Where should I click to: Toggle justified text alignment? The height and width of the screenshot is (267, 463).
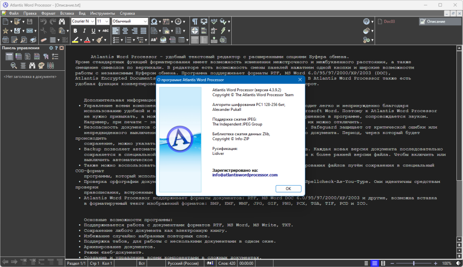pyautogui.click(x=144, y=31)
